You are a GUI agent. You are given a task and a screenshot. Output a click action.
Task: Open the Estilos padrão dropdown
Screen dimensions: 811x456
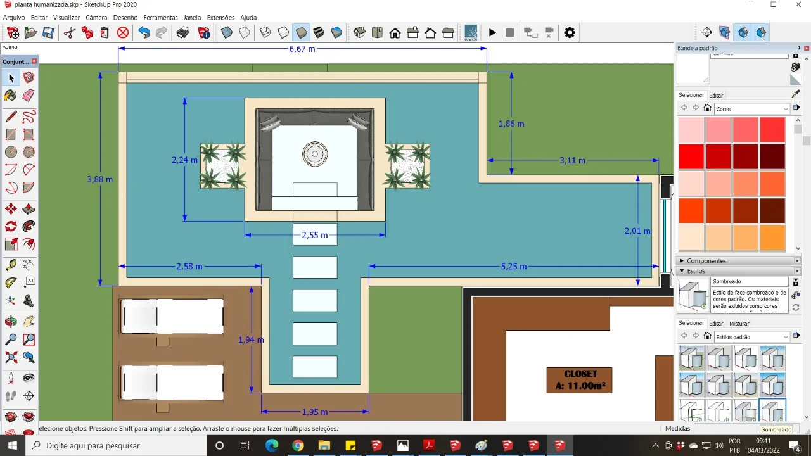[751, 337]
